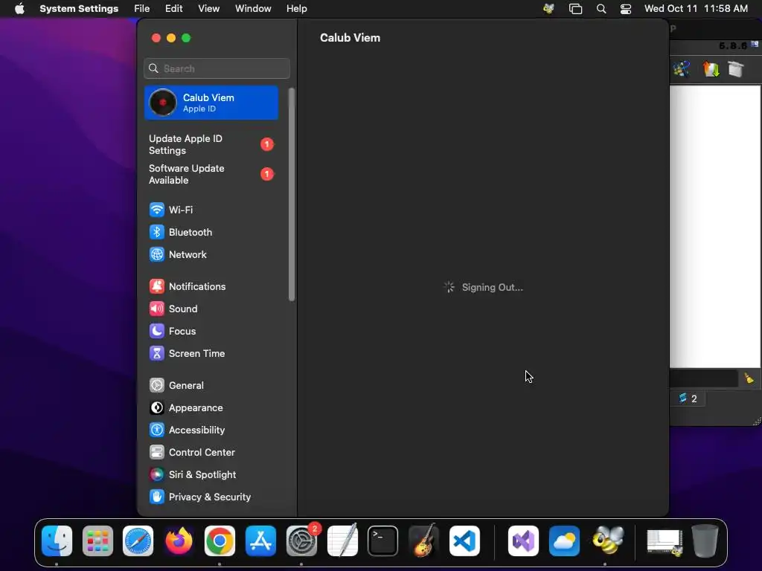
Task: Open the Edit menu
Action: (173, 9)
